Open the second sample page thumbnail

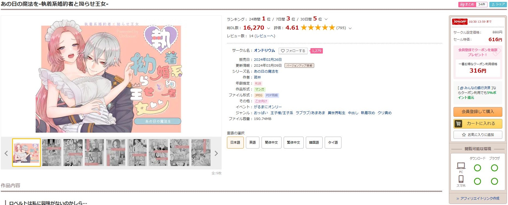[52, 153]
